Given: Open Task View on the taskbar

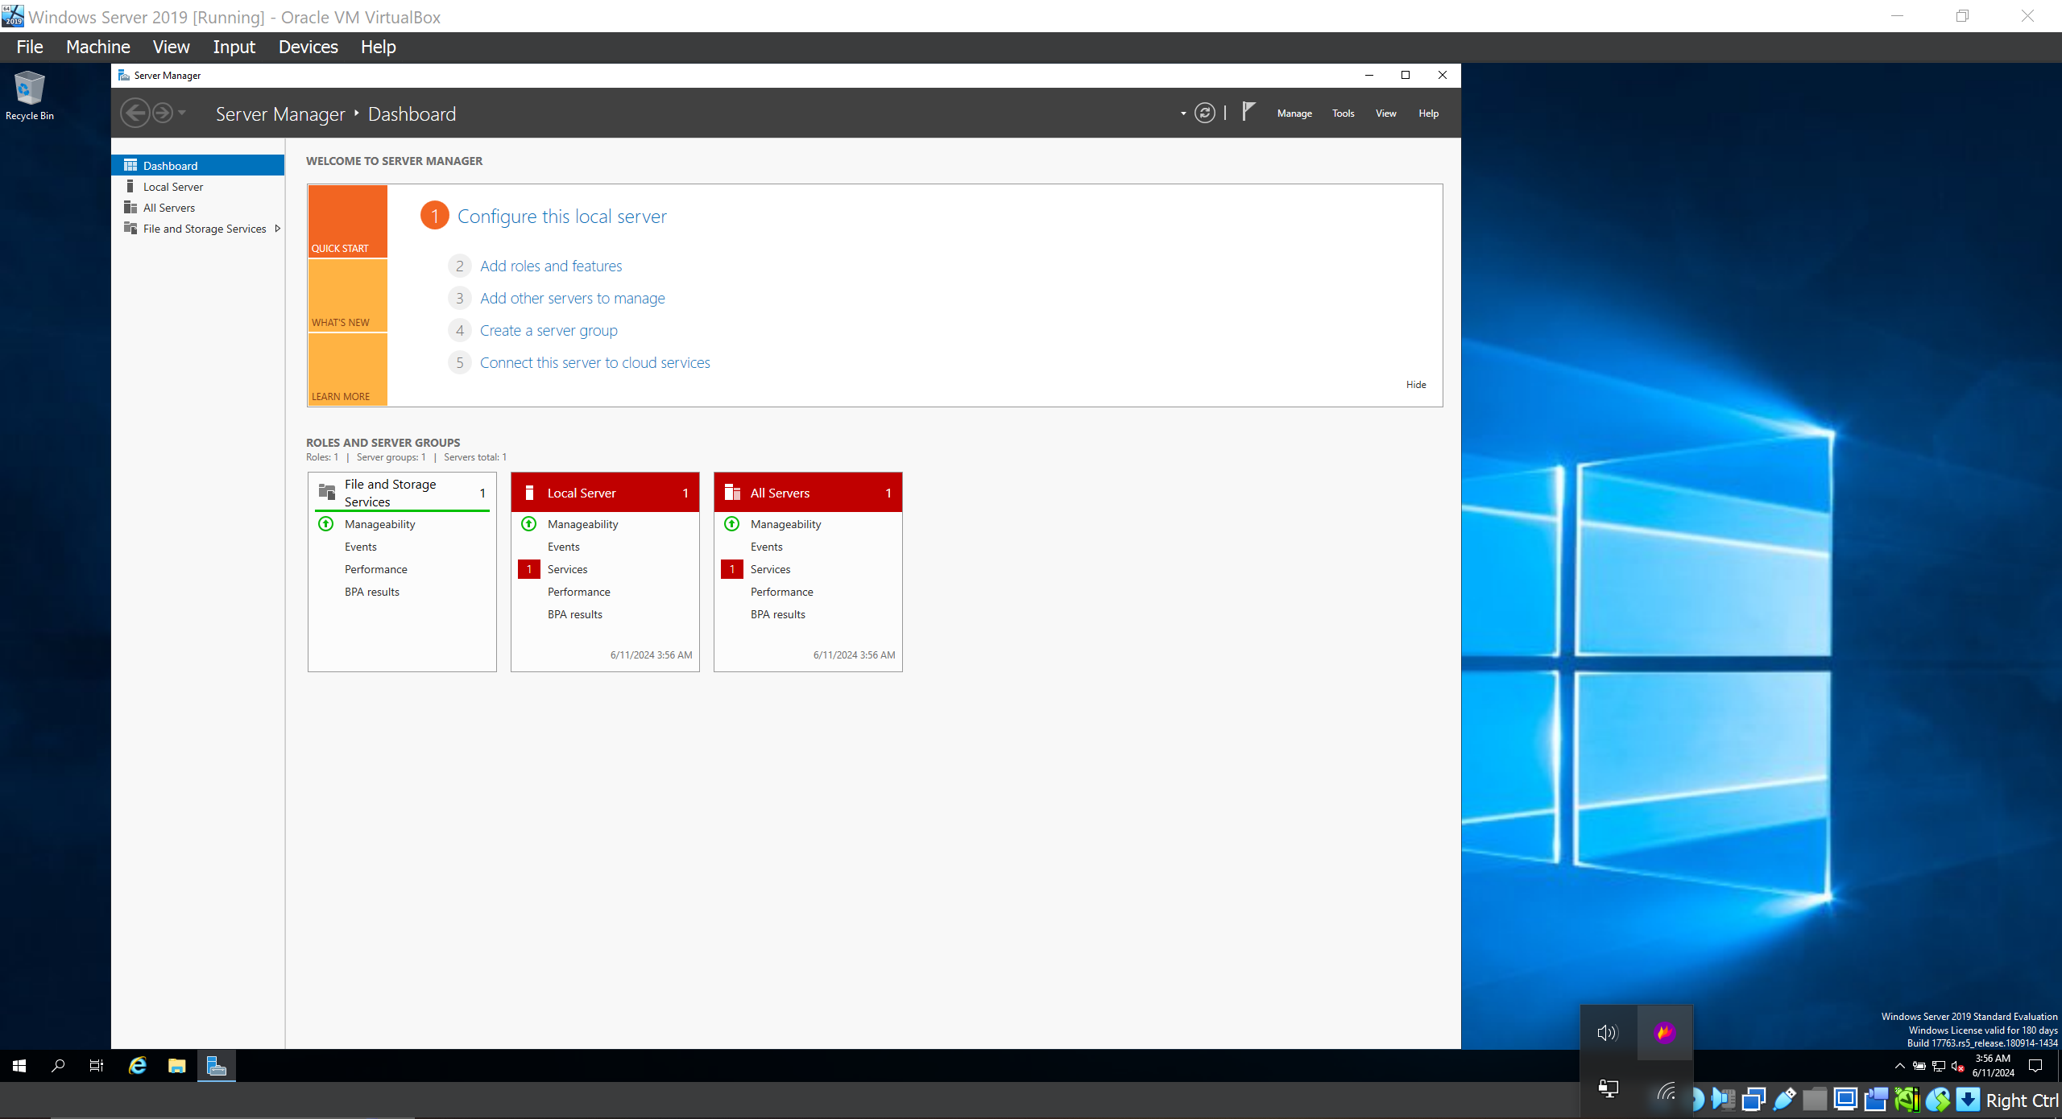Looking at the screenshot, I should pos(97,1066).
